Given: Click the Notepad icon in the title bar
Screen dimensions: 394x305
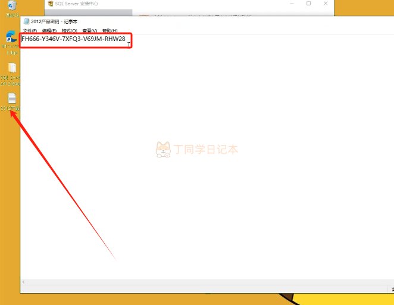Looking at the screenshot, I should pos(26,21).
